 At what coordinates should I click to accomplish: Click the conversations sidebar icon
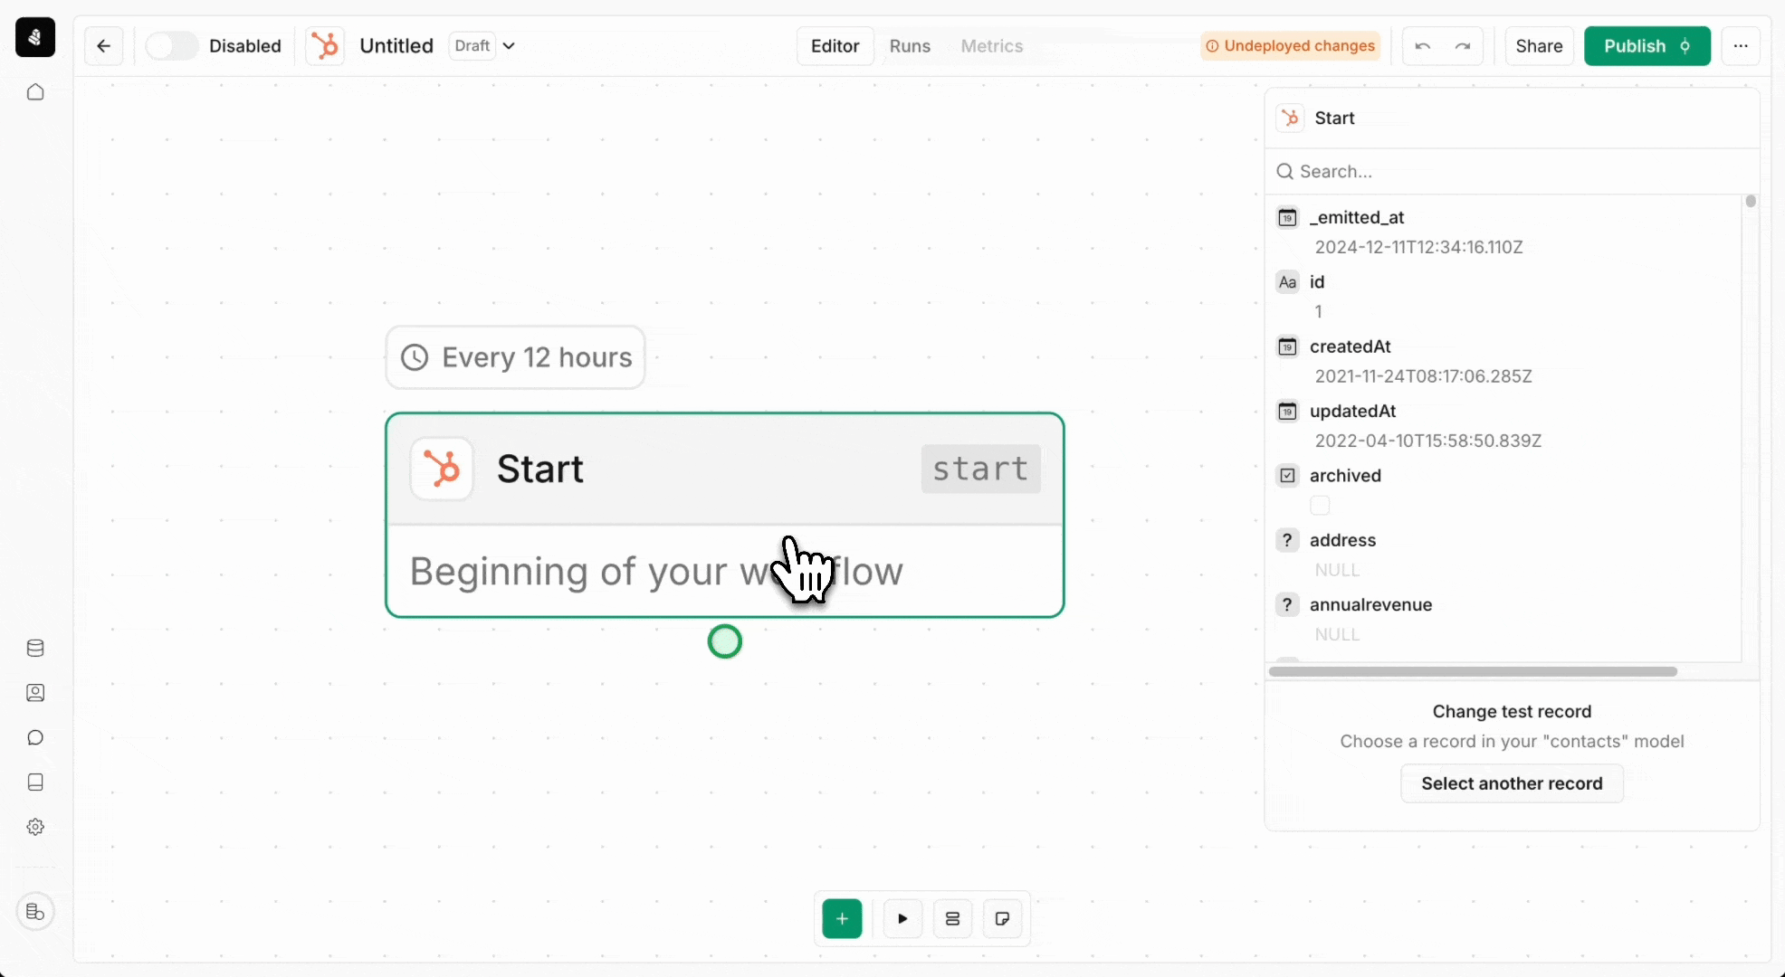pos(35,736)
